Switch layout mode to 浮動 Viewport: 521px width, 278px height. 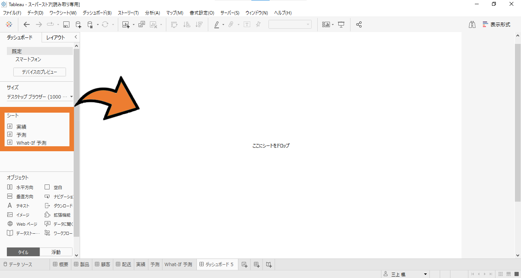click(x=56, y=252)
